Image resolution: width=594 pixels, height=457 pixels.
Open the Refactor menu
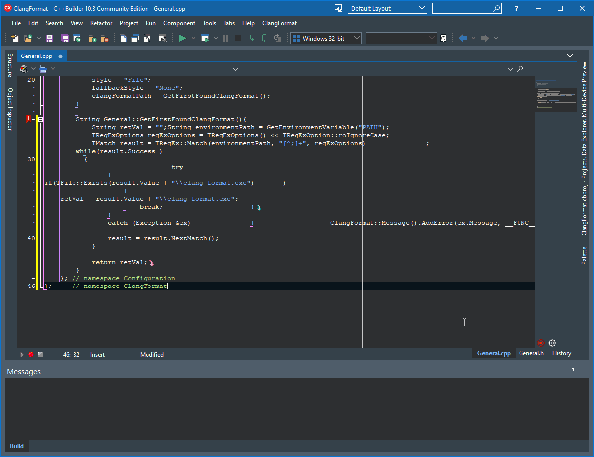101,23
